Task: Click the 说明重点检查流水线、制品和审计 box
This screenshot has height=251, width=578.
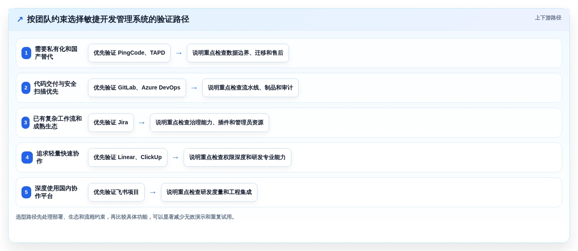Action: click(x=250, y=88)
